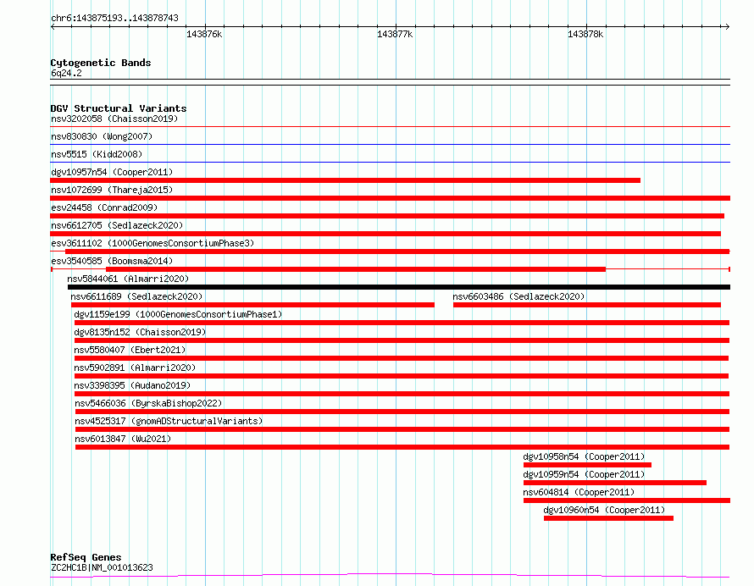Viewport: 754px width, 586px height.
Task: Click the nsv6603486 (Sedlazeck2020) label
Action: pos(518,296)
